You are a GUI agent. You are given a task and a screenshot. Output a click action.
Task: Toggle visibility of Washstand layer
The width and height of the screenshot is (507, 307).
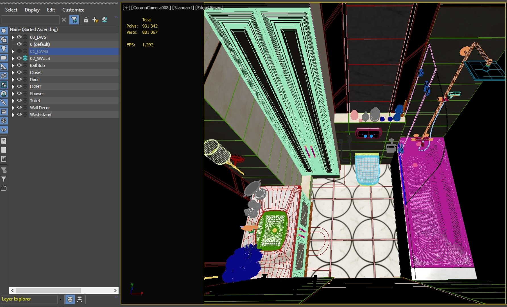tap(19, 115)
